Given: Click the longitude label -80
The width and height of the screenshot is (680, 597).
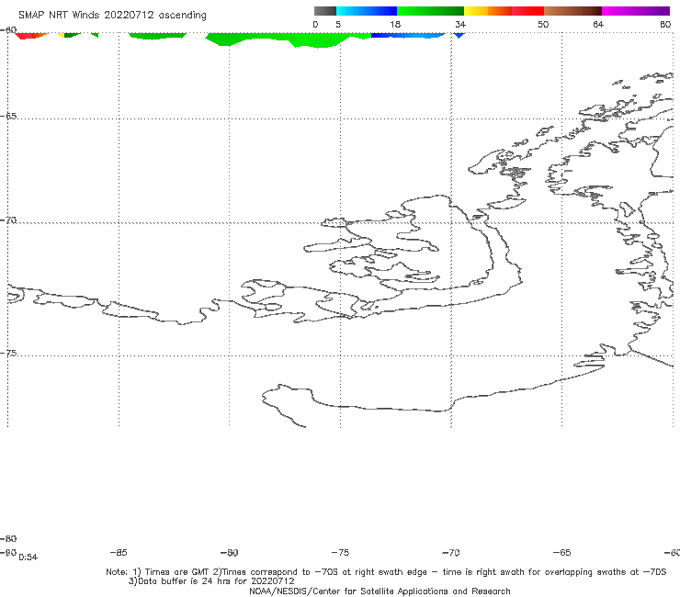Looking at the screenshot, I should pyautogui.click(x=229, y=552).
